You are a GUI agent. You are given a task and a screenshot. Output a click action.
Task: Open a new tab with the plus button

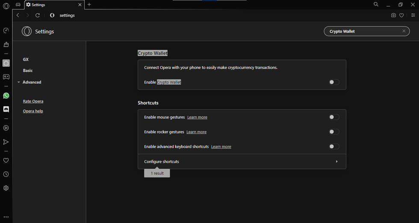click(x=89, y=5)
